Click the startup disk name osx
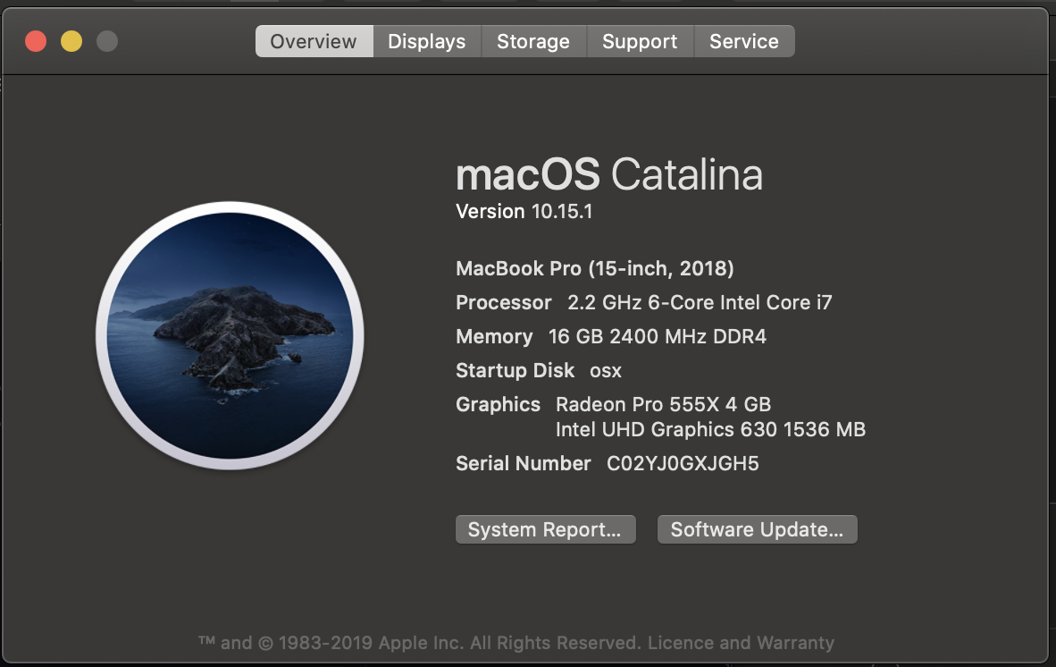 coord(606,370)
